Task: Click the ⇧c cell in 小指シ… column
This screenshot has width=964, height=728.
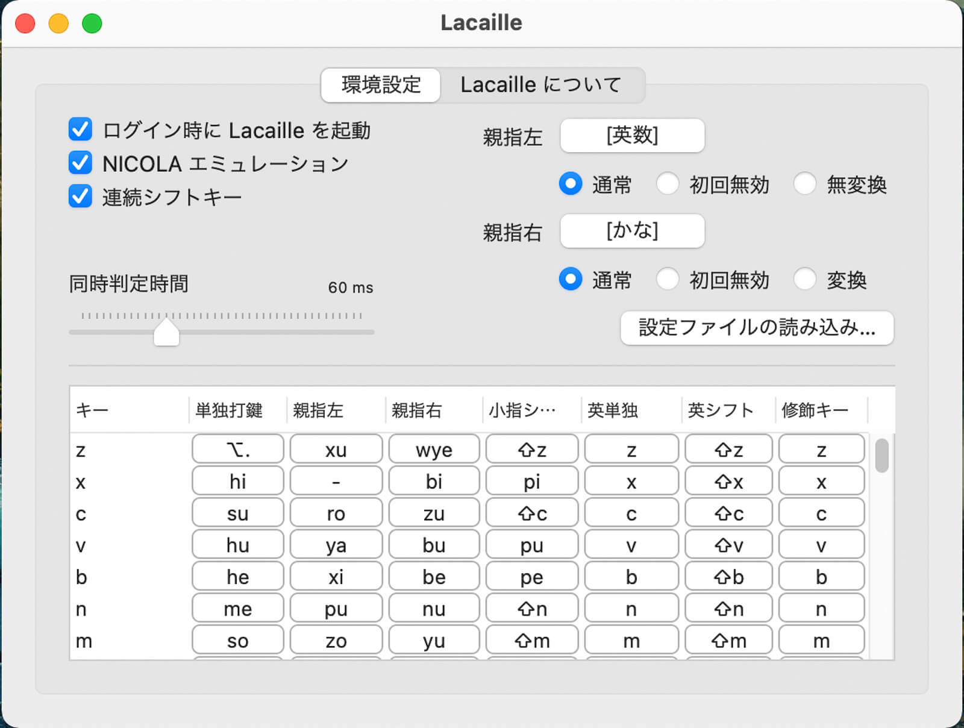Action: [x=532, y=513]
